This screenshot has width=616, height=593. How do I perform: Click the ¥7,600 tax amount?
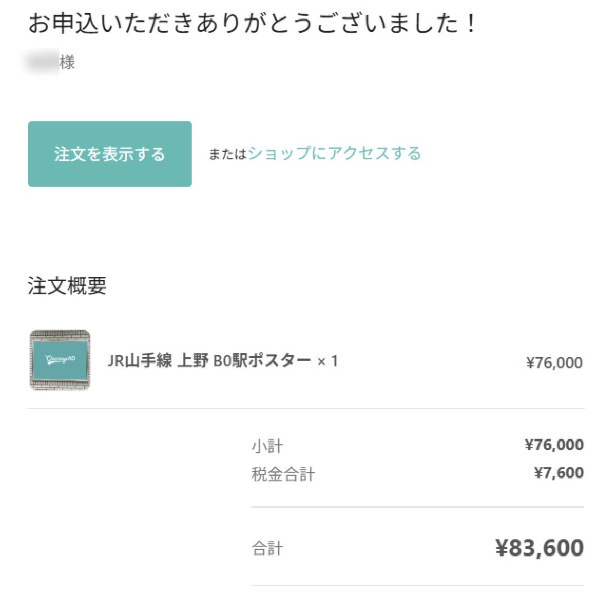559,472
